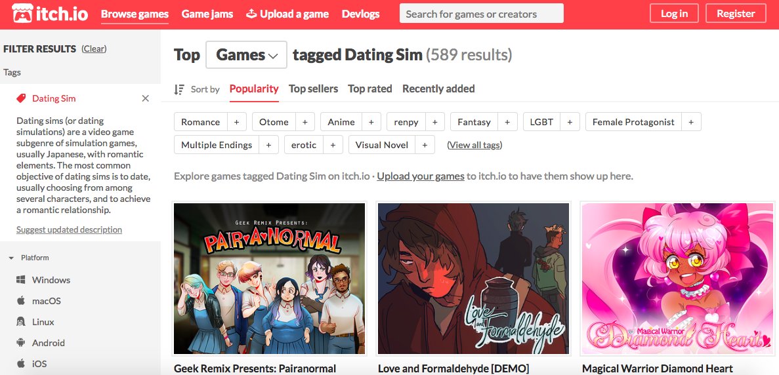Open the Female Protagonist tag
Screen dimensions: 779x375
(634, 122)
